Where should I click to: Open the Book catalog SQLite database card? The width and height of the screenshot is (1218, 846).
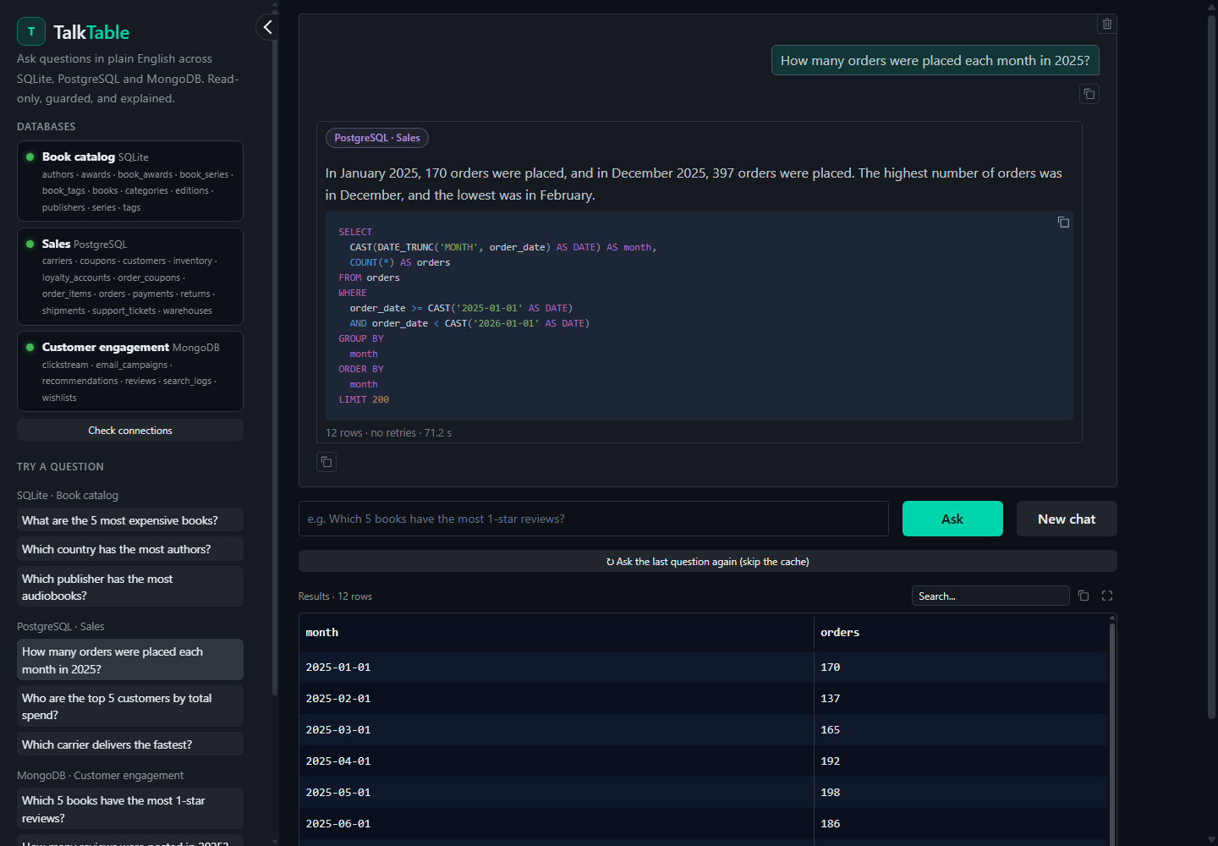click(130, 181)
